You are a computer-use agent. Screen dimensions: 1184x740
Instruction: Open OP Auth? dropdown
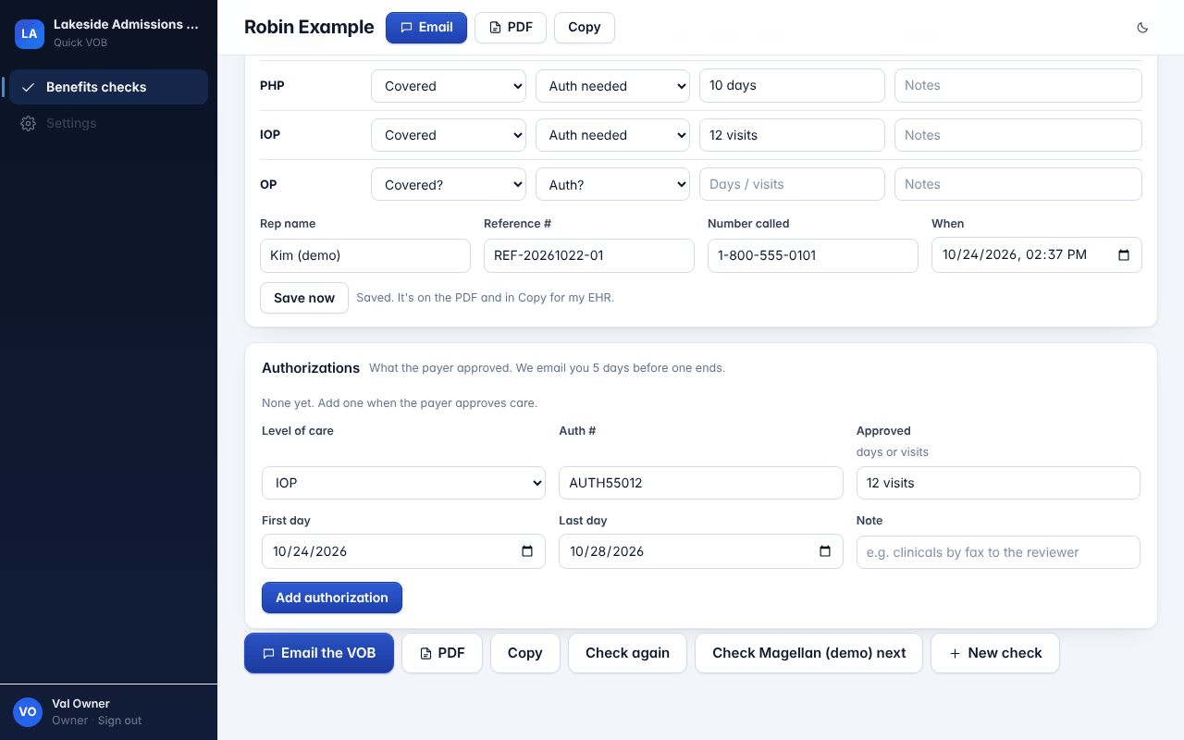(x=613, y=184)
